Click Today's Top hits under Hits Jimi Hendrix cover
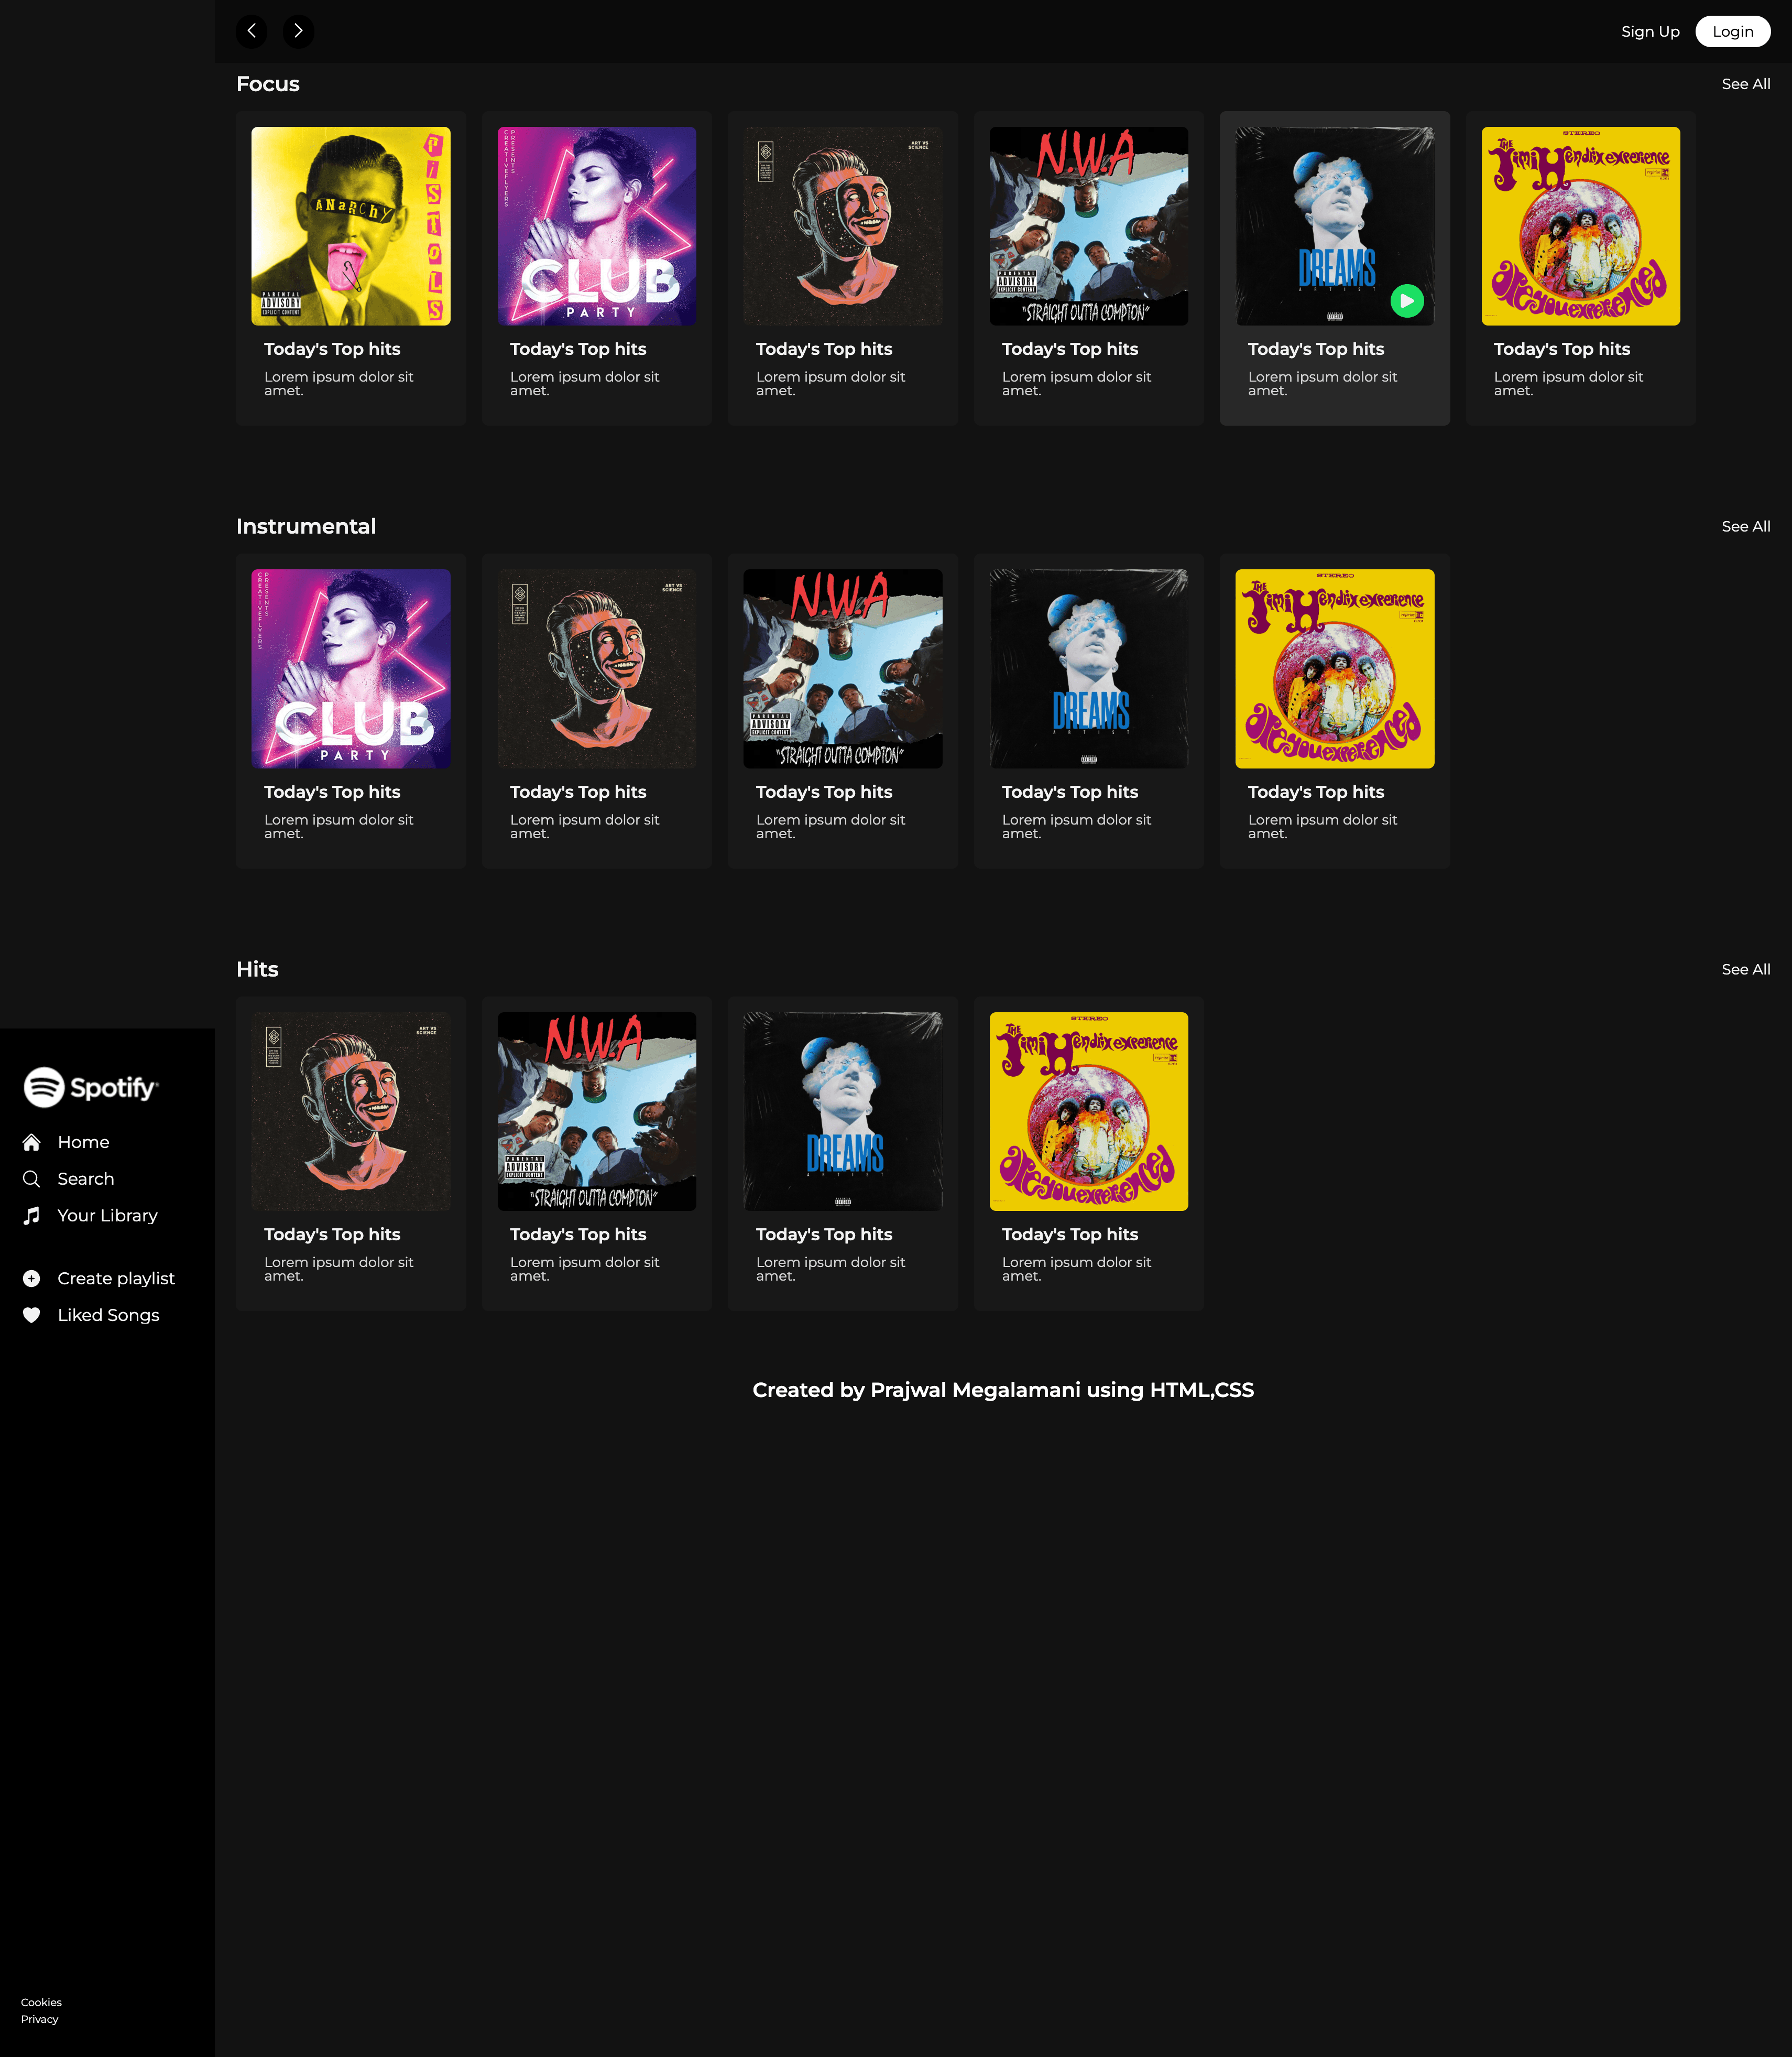1792x2057 pixels. [1070, 1235]
